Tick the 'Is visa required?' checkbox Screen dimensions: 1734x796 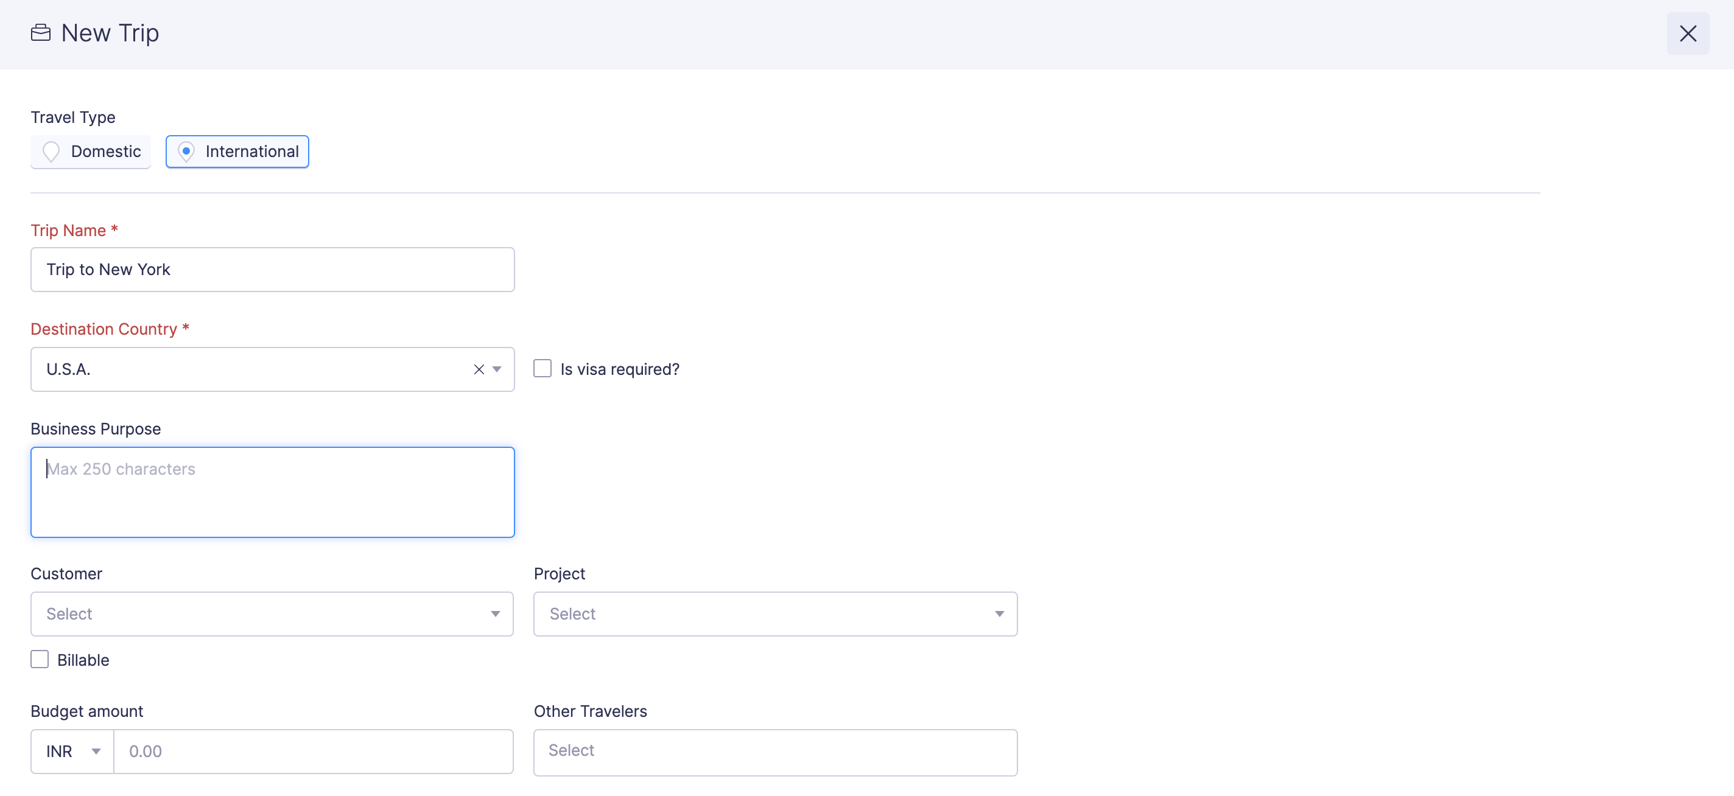point(542,369)
